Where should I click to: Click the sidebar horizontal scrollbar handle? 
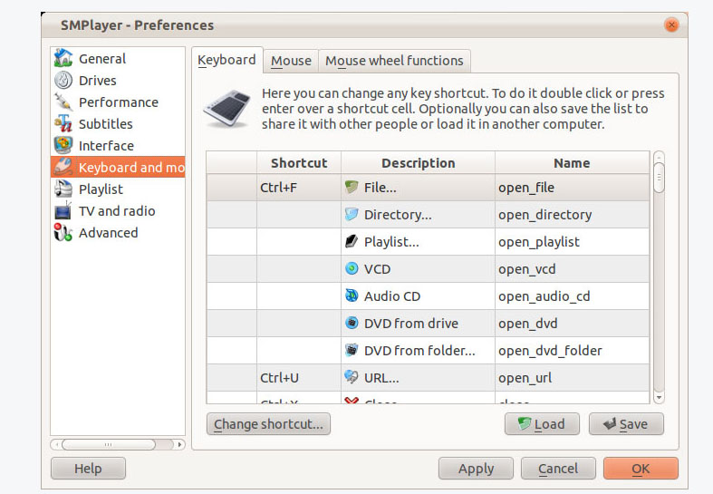[109, 444]
